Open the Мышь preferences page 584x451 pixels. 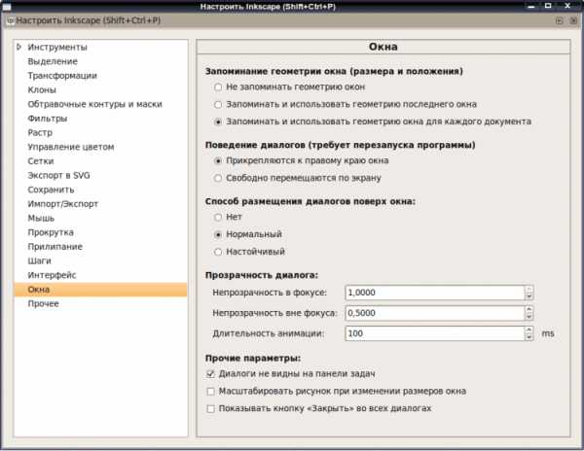coord(41,219)
